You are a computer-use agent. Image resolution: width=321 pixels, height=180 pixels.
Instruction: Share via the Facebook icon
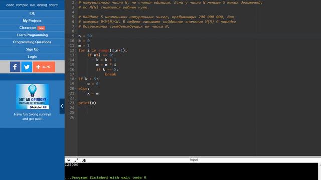coord(15,67)
